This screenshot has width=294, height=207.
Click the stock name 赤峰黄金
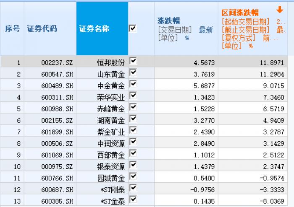tap(111, 109)
